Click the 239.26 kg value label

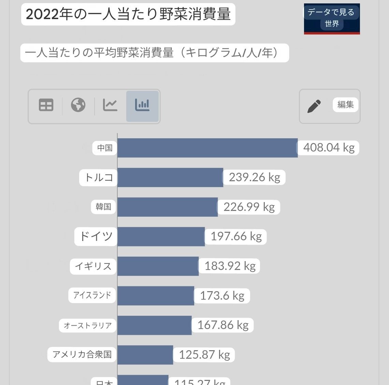click(x=254, y=177)
